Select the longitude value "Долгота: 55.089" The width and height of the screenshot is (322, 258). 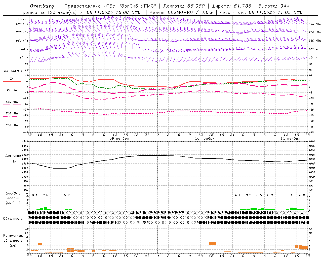tap(184, 6)
